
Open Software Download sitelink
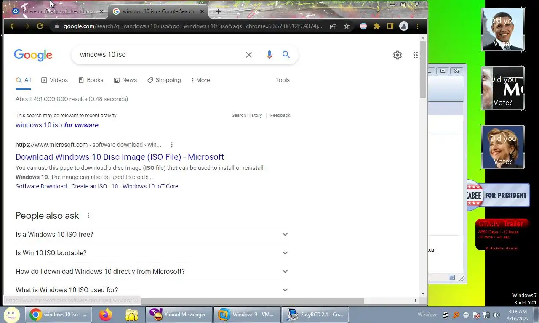click(41, 186)
